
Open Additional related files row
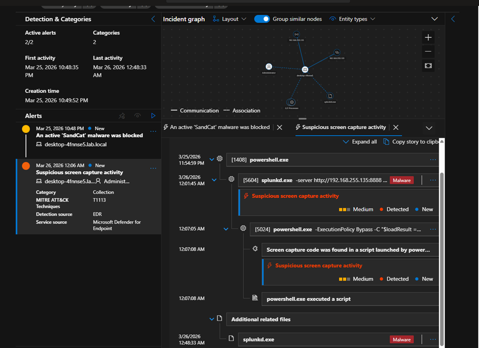pos(333,319)
